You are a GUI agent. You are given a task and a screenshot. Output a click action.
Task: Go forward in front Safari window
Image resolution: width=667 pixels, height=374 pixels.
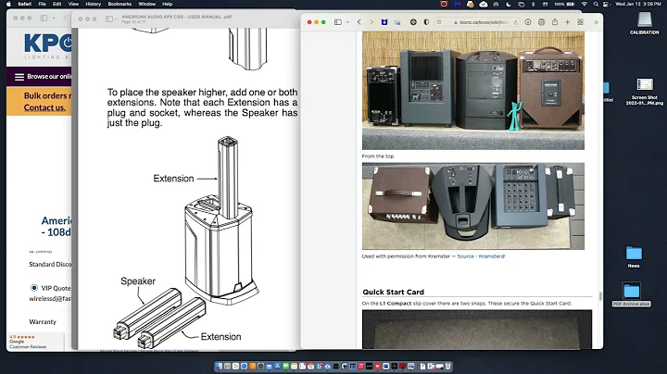371,22
